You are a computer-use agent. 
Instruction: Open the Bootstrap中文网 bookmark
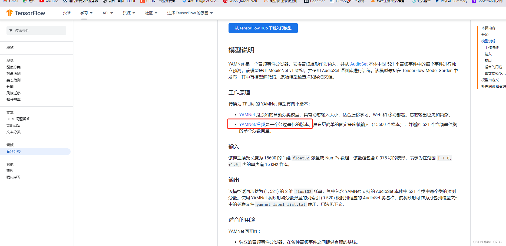click(x=487, y=1)
